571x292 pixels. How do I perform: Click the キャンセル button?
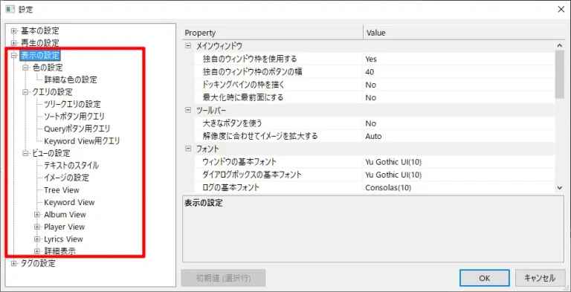point(540,278)
